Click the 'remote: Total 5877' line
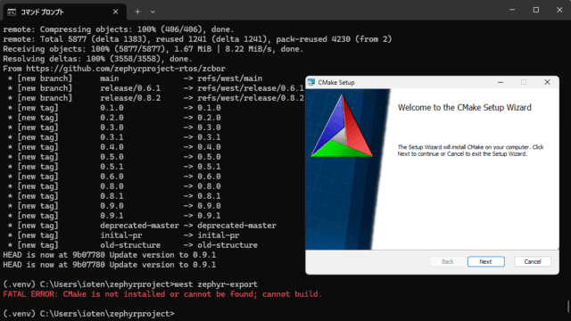This screenshot has height=321, width=571. pos(197,39)
